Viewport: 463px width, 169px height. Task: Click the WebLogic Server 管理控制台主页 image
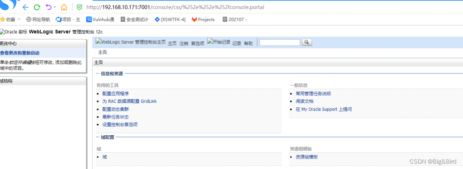pyautogui.click(x=131, y=42)
